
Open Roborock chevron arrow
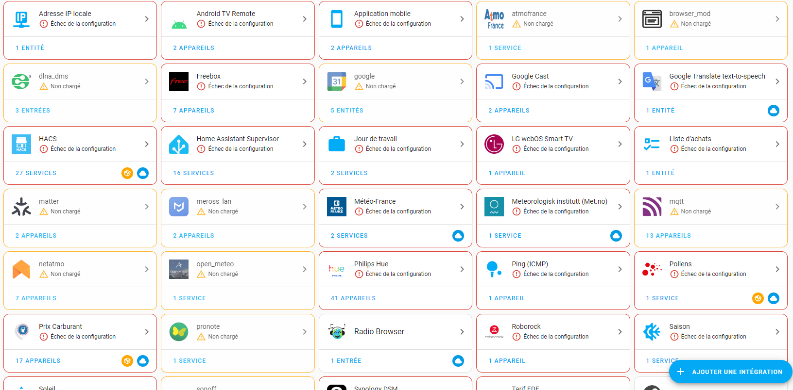(620, 332)
